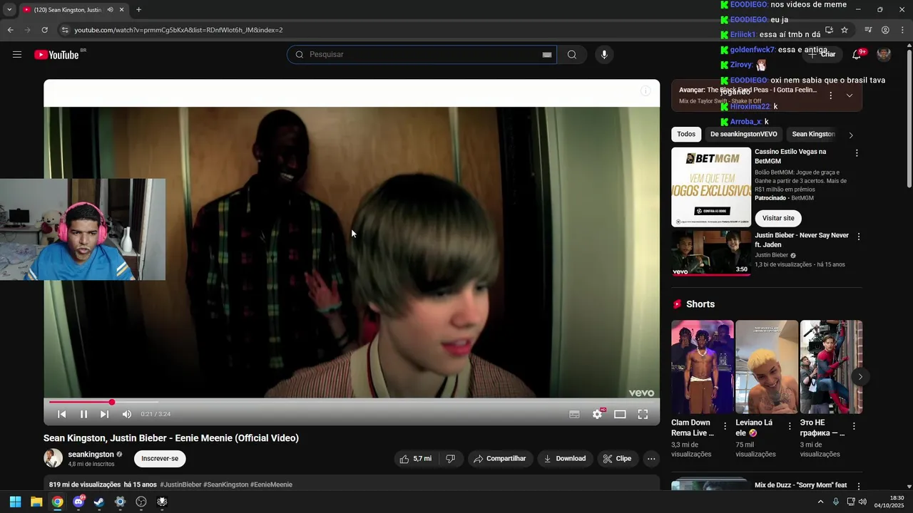Dislike the video
This screenshot has height=513, width=913.
click(x=450, y=459)
